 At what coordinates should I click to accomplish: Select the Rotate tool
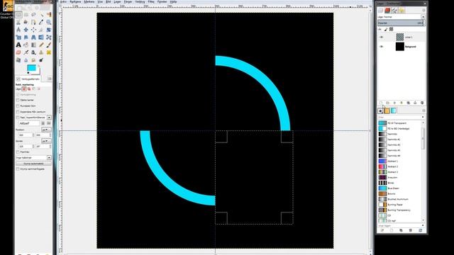(49, 30)
